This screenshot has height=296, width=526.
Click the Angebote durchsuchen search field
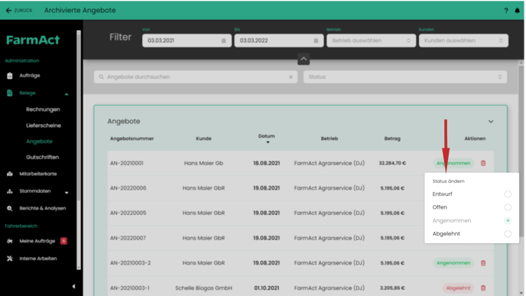pos(196,76)
